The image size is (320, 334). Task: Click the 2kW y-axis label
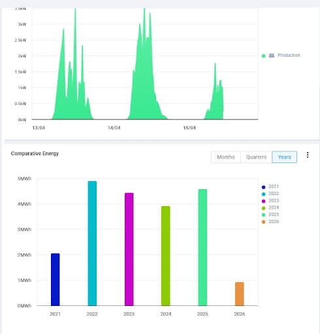(22, 56)
